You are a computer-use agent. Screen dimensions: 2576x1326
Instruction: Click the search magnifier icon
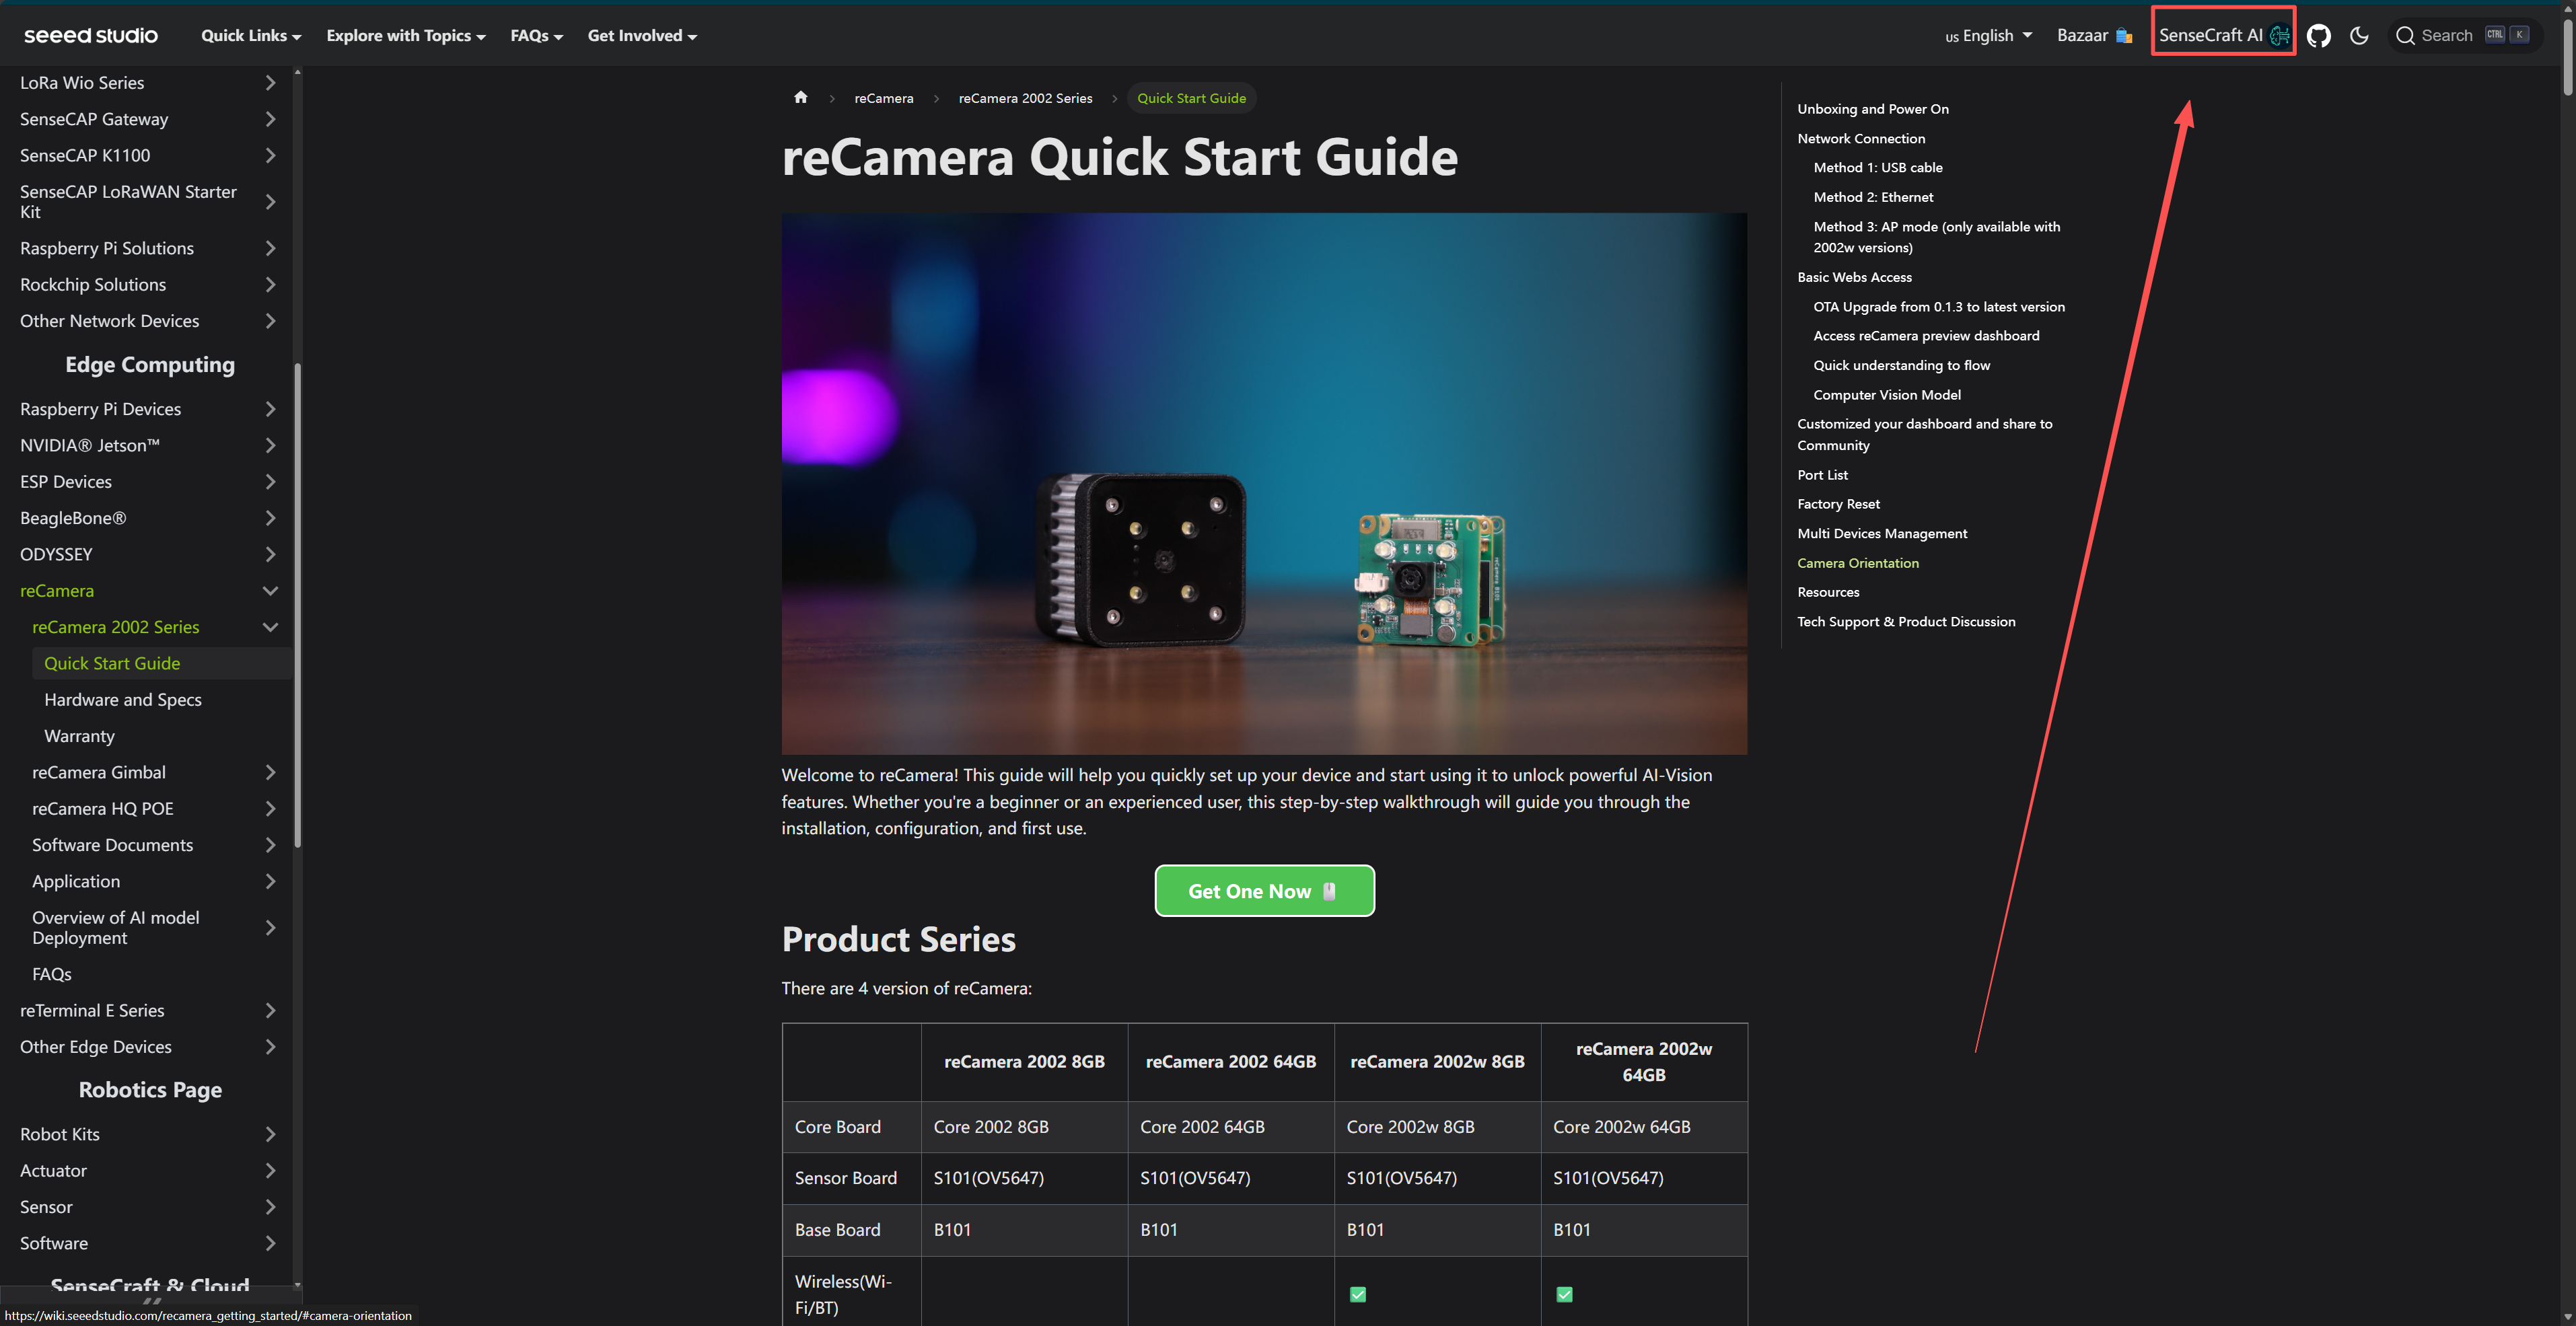[x=2405, y=36]
